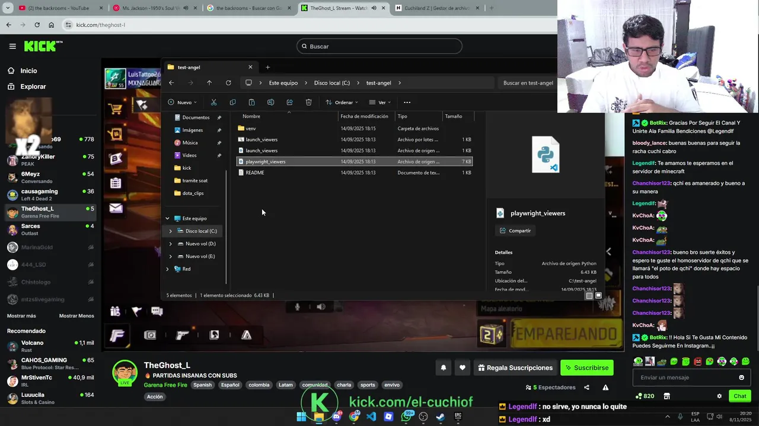Open the Nuevo dropdown in File Explorer
This screenshot has width=759, height=426.
[x=183, y=102]
